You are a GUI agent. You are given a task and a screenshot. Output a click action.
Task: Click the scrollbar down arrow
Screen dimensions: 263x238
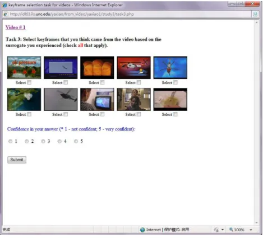256,222
